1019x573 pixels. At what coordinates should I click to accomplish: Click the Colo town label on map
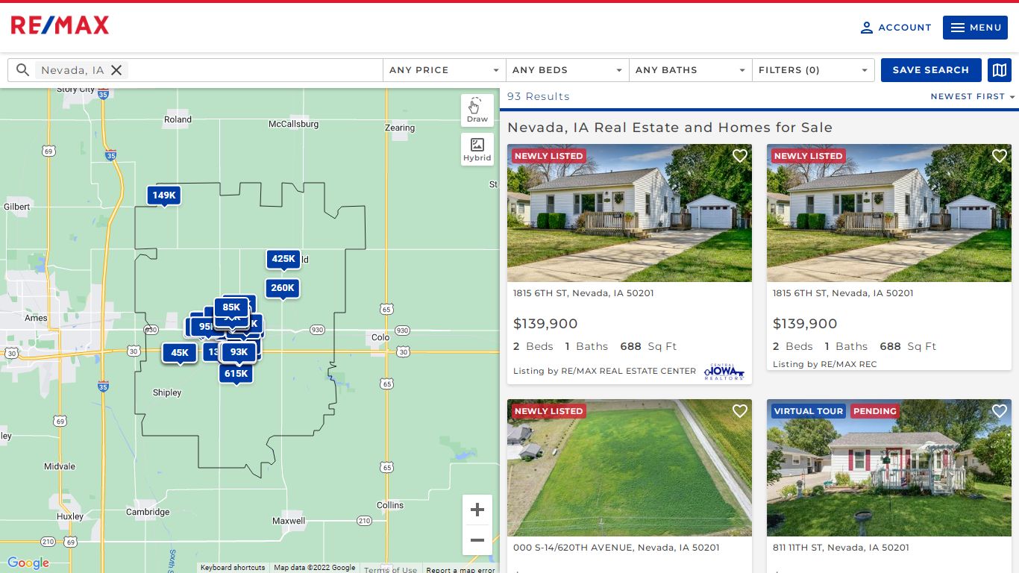pyautogui.click(x=380, y=337)
